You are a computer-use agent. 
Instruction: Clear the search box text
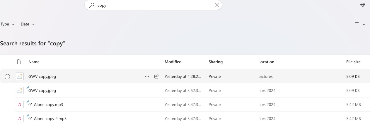coord(217,5)
